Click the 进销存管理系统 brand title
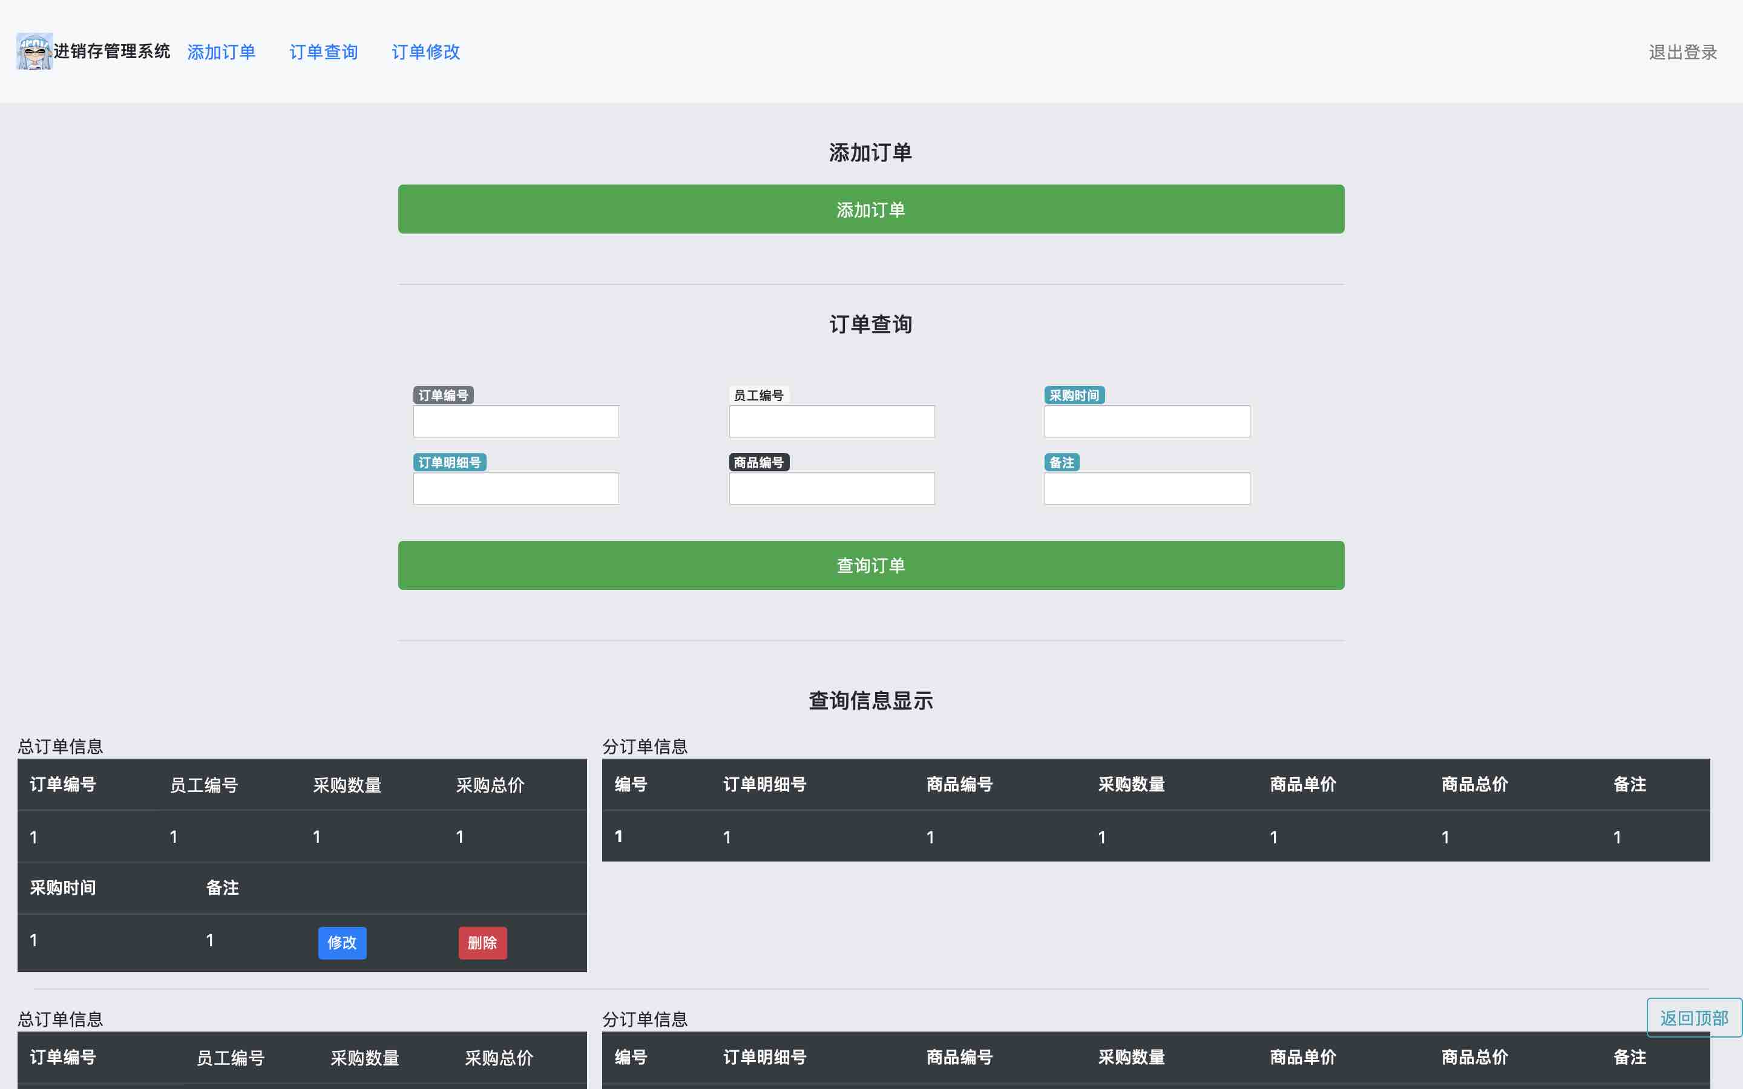This screenshot has height=1089, width=1743. 111,51
